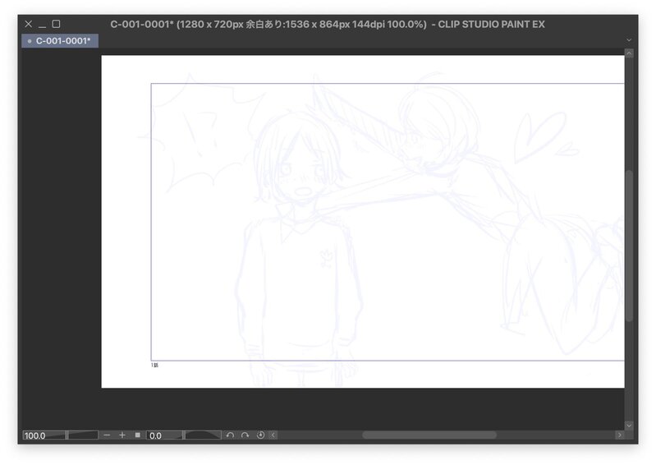Click the vertical scrollbar thumb
The image size is (656, 465).
click(629, 246)
